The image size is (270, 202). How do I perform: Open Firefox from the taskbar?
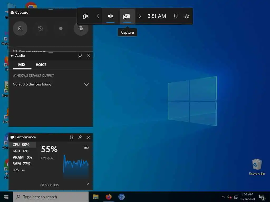click(x=108, y=197)
